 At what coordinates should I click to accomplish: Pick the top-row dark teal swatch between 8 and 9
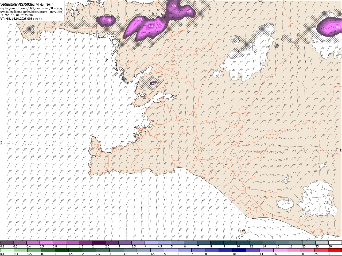(217, 243)
